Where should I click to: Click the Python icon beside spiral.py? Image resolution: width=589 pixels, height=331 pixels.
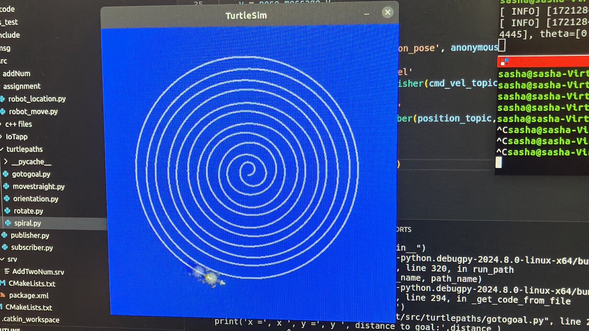tap(9, 223)
